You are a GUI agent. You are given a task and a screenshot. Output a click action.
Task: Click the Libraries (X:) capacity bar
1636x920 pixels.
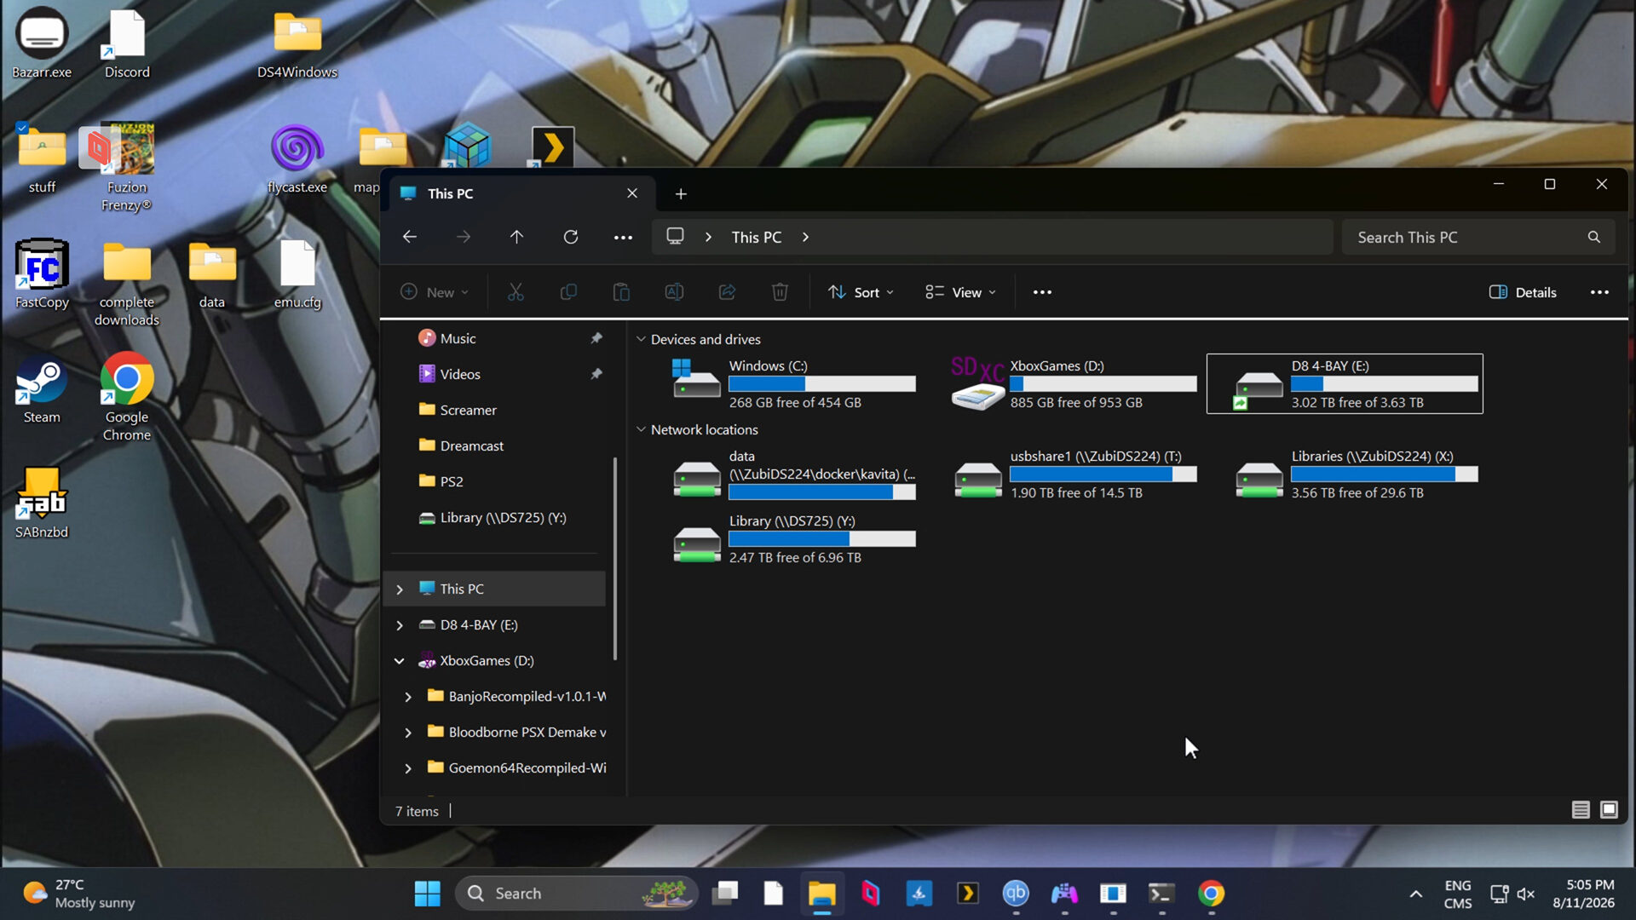coord(1385,474)
